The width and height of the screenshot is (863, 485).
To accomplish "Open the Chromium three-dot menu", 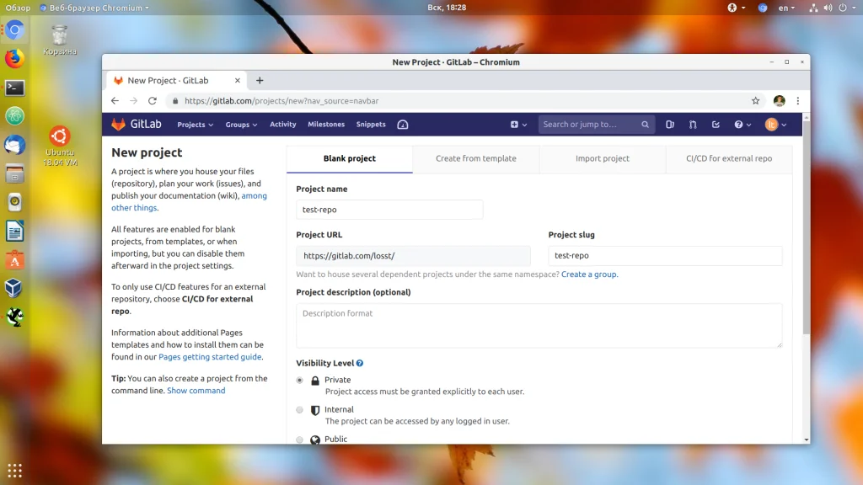I will tap(797, 101).
